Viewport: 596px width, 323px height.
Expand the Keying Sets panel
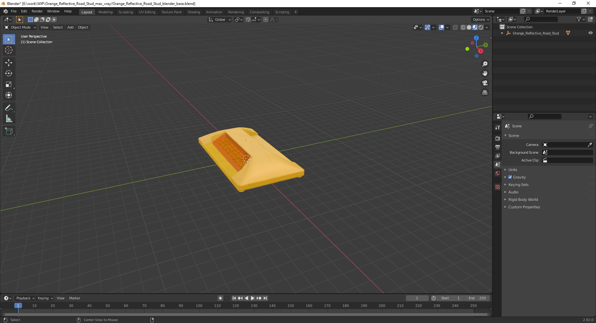click(x=518, y=184)
